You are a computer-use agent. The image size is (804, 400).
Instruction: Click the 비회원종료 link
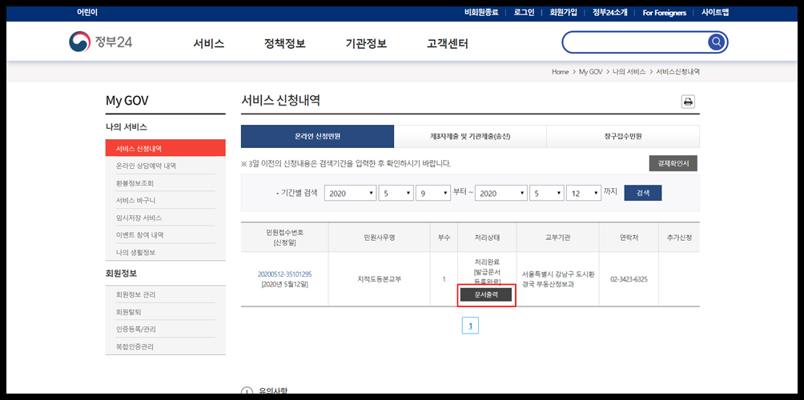(481, 12)
